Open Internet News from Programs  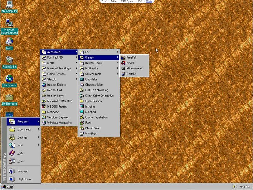[x=59, y=96]
